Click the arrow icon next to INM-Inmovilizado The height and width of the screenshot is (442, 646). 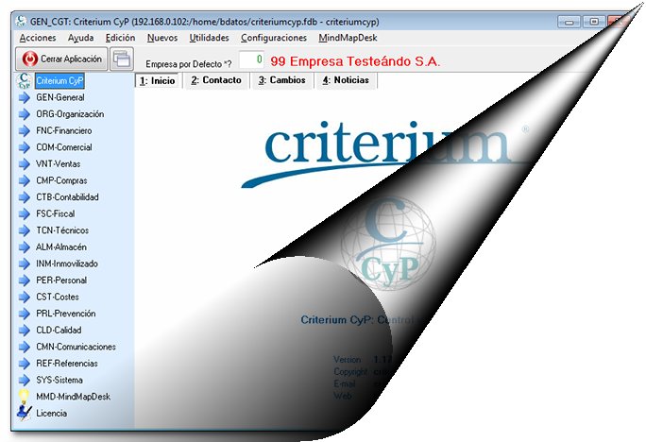25,263
